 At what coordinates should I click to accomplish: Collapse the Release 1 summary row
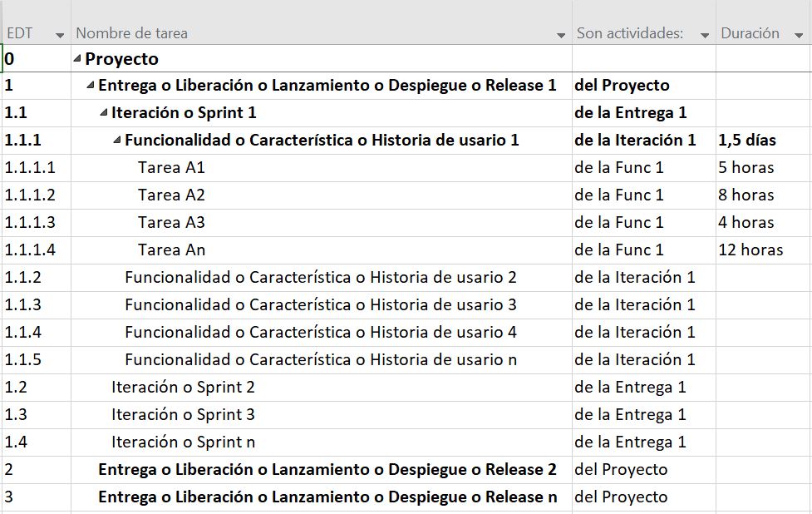pos(91,86)
